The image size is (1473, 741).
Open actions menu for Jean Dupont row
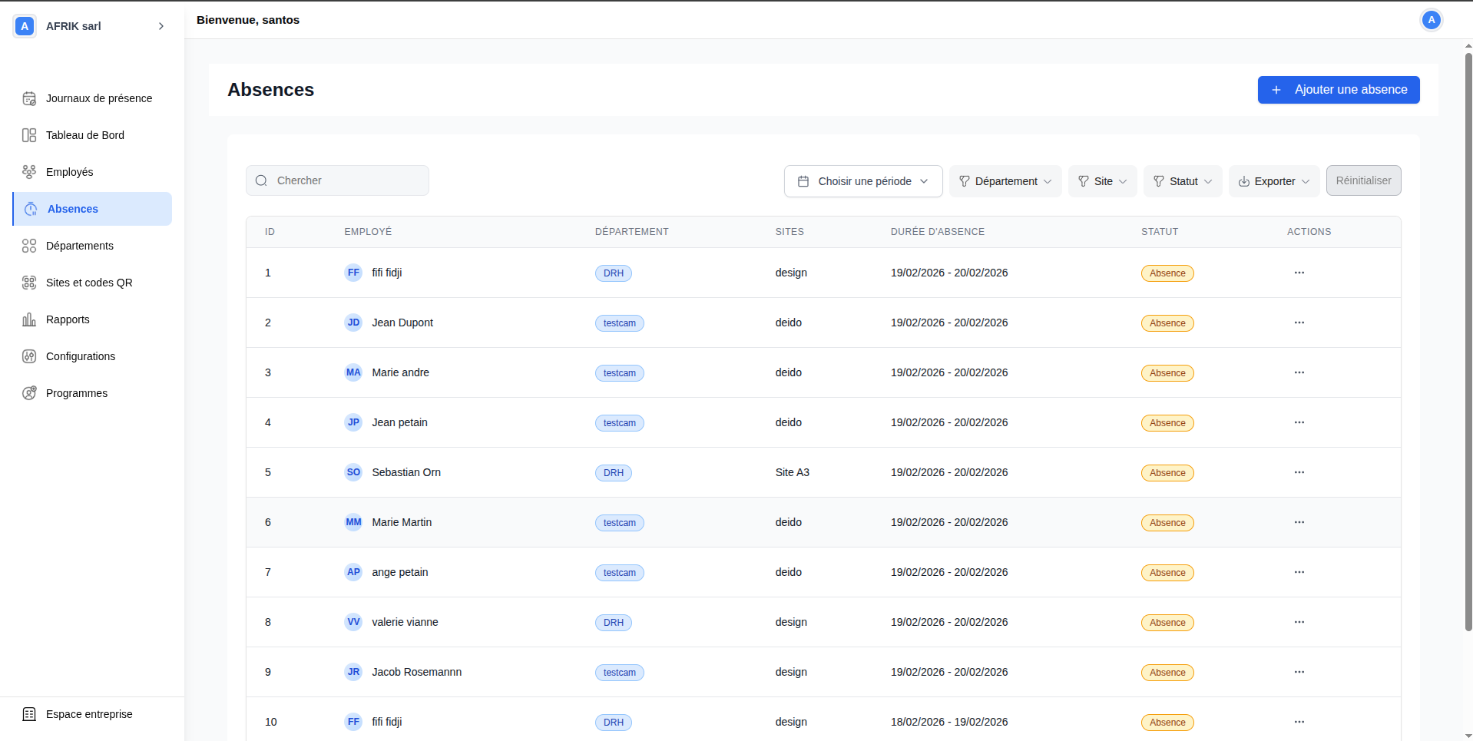(1299, 323)
